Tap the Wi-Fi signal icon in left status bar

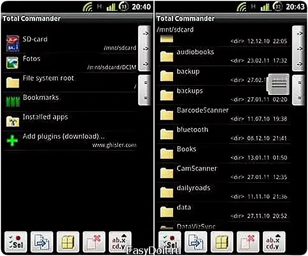pos(88,7)
